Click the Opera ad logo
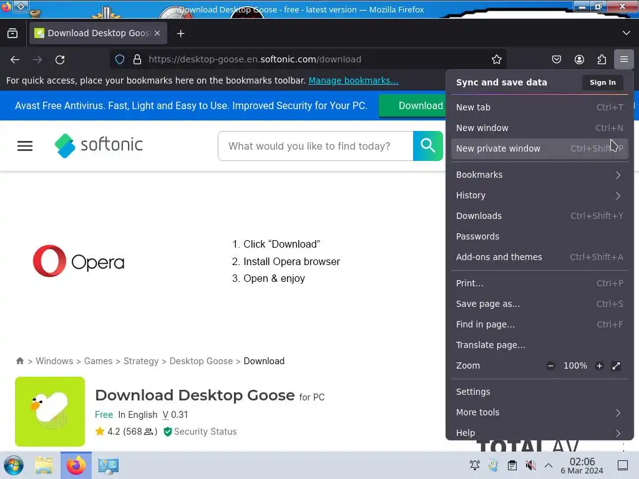The width and height of the screenshot is (639, 479). pos(78,261)
